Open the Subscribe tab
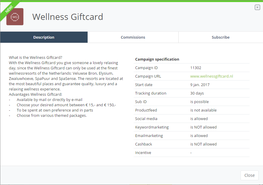The image size is (263, 185). (221, 37)
